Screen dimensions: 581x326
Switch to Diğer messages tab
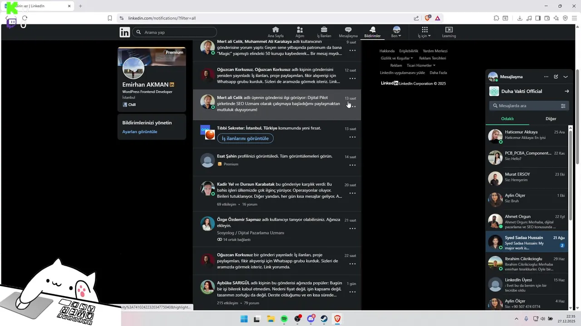[551, 119]
